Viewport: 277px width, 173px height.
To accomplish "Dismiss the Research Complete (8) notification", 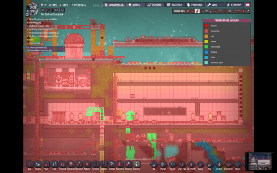I will (x=64, y=51).
